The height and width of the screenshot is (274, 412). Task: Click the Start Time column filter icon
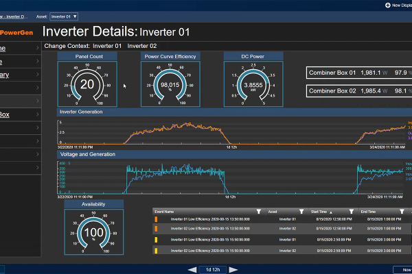(351, 212)
